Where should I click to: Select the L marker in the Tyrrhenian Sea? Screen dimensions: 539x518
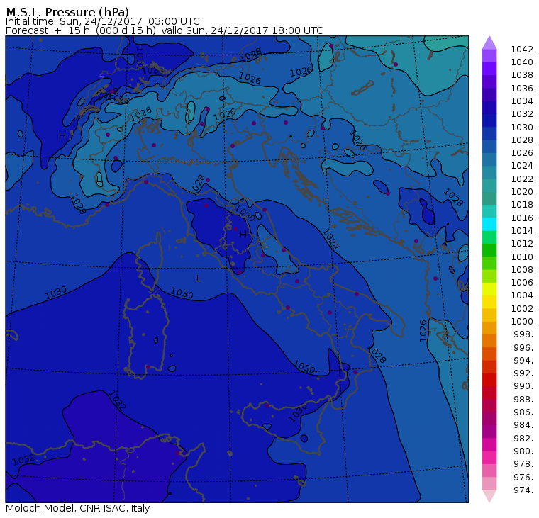tap(199, 278)
